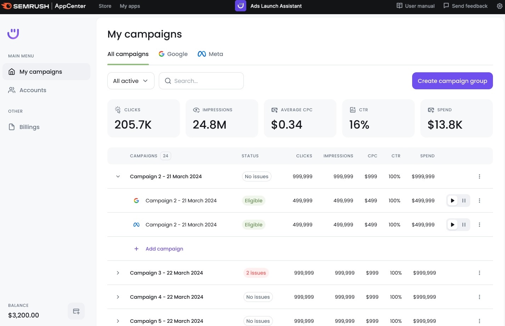Click the Create campaign group button
This screenshot has width=505, height=326.
tap(452, 81)
